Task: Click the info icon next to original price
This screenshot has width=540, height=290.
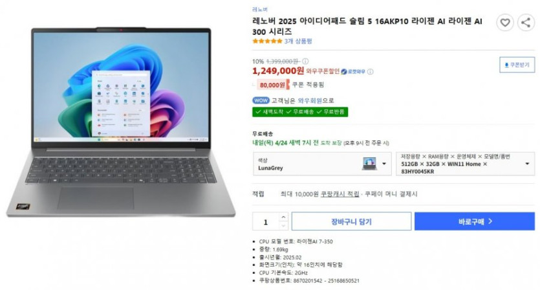Action: pos(305,61)
